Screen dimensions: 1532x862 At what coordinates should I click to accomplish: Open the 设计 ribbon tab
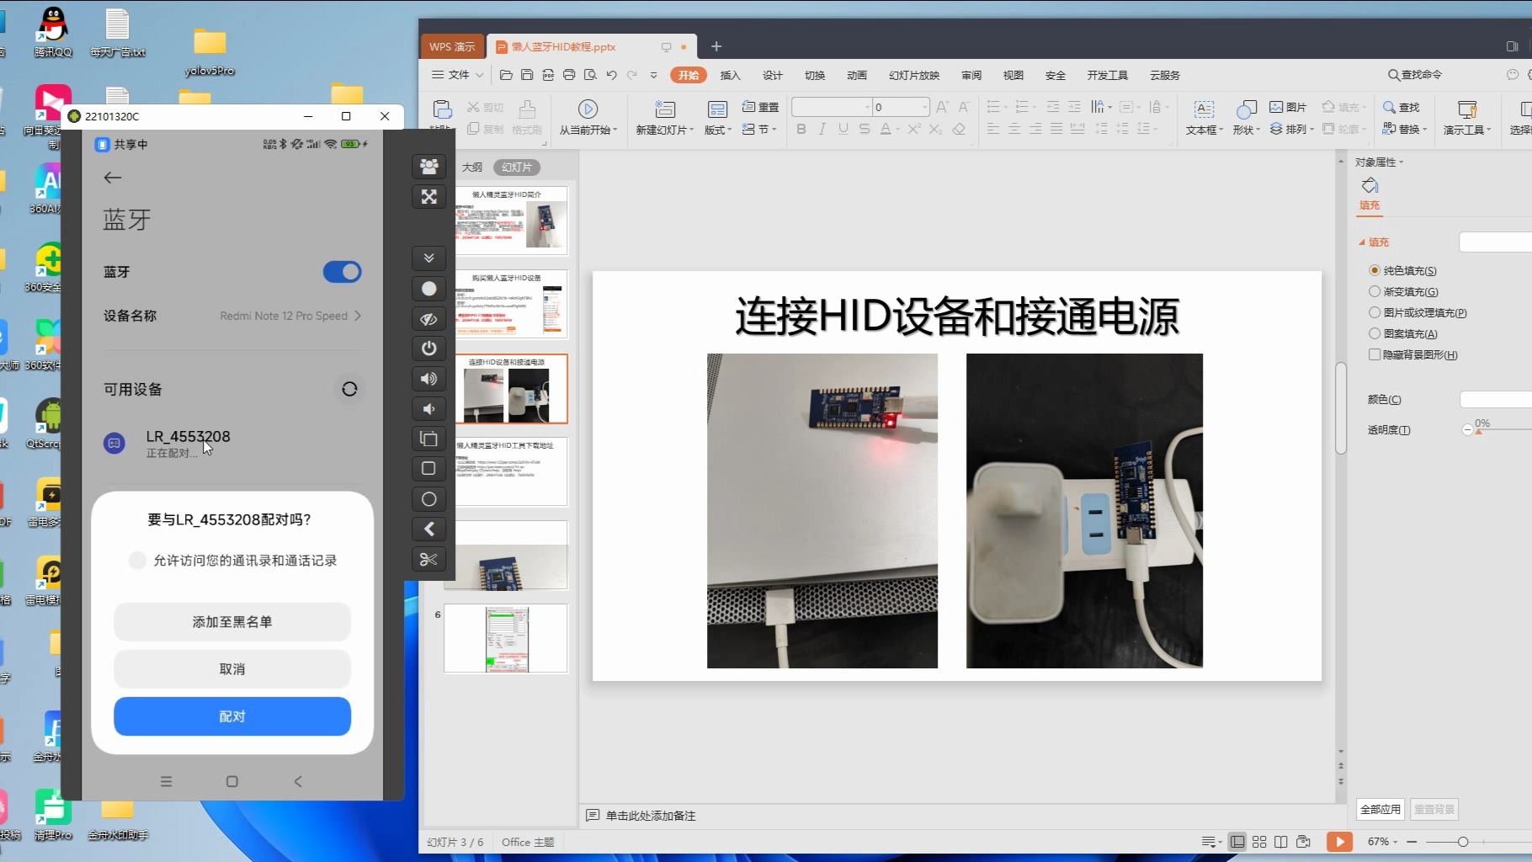pyautogui.click(x=772, y=75)
